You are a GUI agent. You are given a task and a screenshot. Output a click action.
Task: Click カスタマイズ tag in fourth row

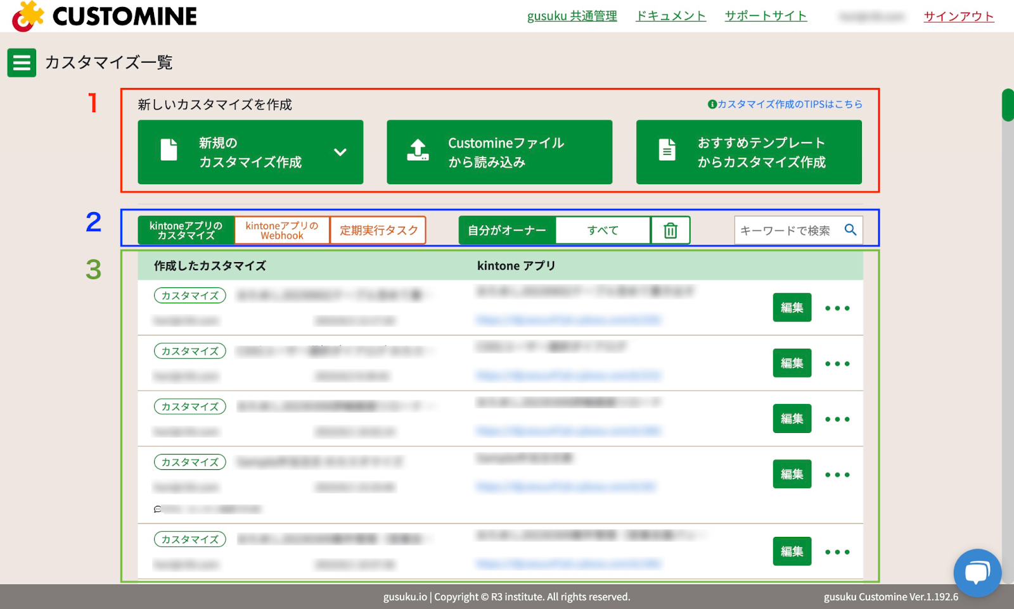(190, 462)
